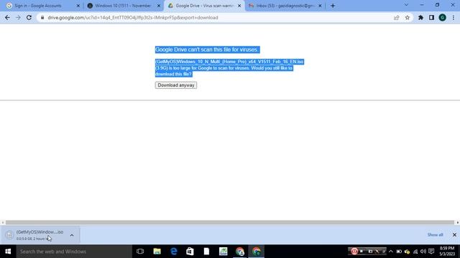Toggle the Chrome side panel
Viewport: 460px width, 258px height.
(431, 17)
